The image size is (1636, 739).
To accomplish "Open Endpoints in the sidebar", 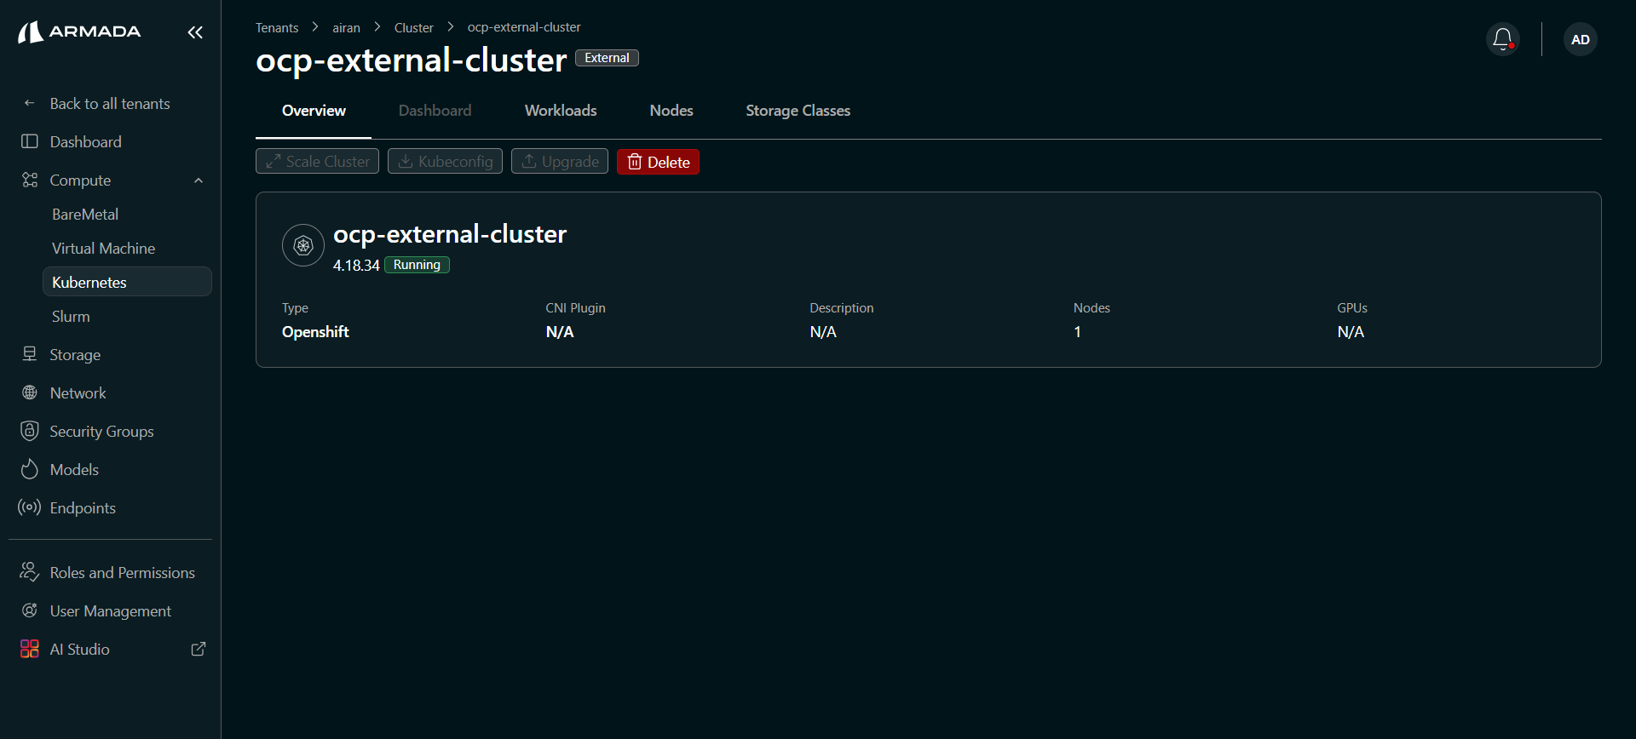I will [x=83, y=507].
